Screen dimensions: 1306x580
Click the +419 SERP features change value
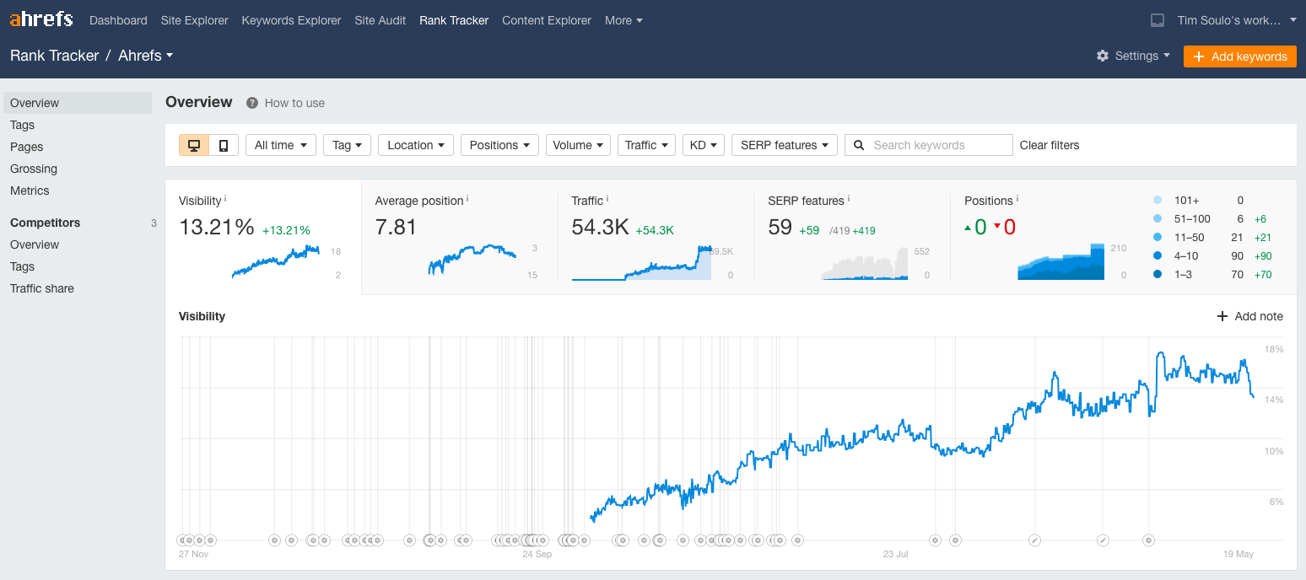[x=863, y=230]
